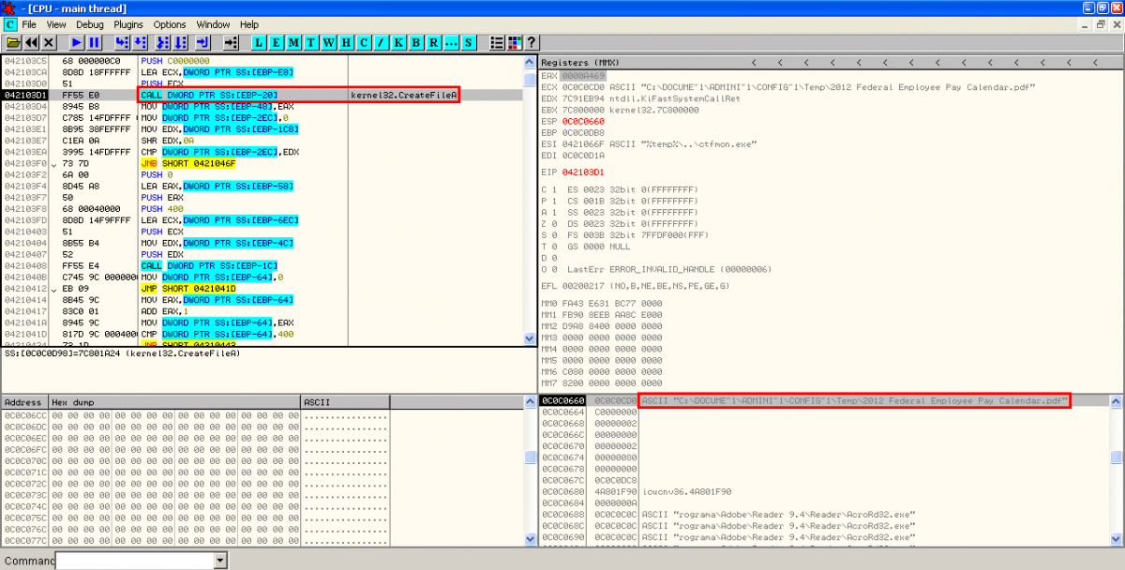Image resolution: width=1125 pixels, height=570 pixels.
Task: Expand the Command dropdown arrow
Action: tap(220, 561)
